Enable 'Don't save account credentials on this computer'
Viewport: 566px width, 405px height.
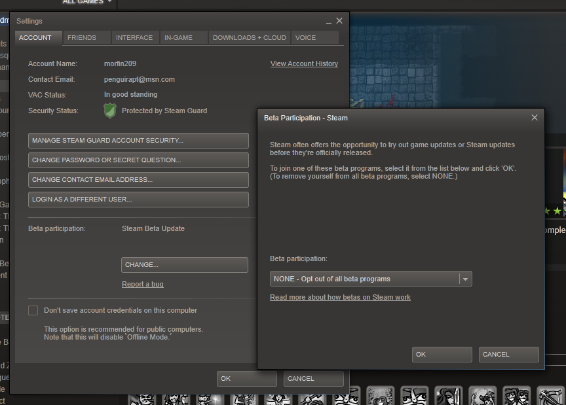pos(33,310)
